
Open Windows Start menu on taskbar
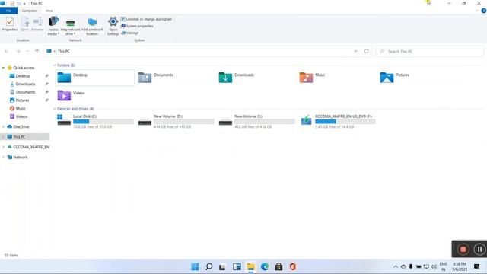(x=195, y=266)
